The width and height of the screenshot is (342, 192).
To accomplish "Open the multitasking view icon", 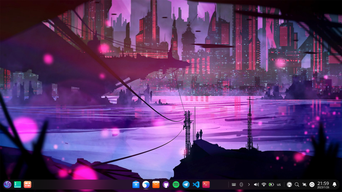I will pyautogui.click(x=27, y=184).
